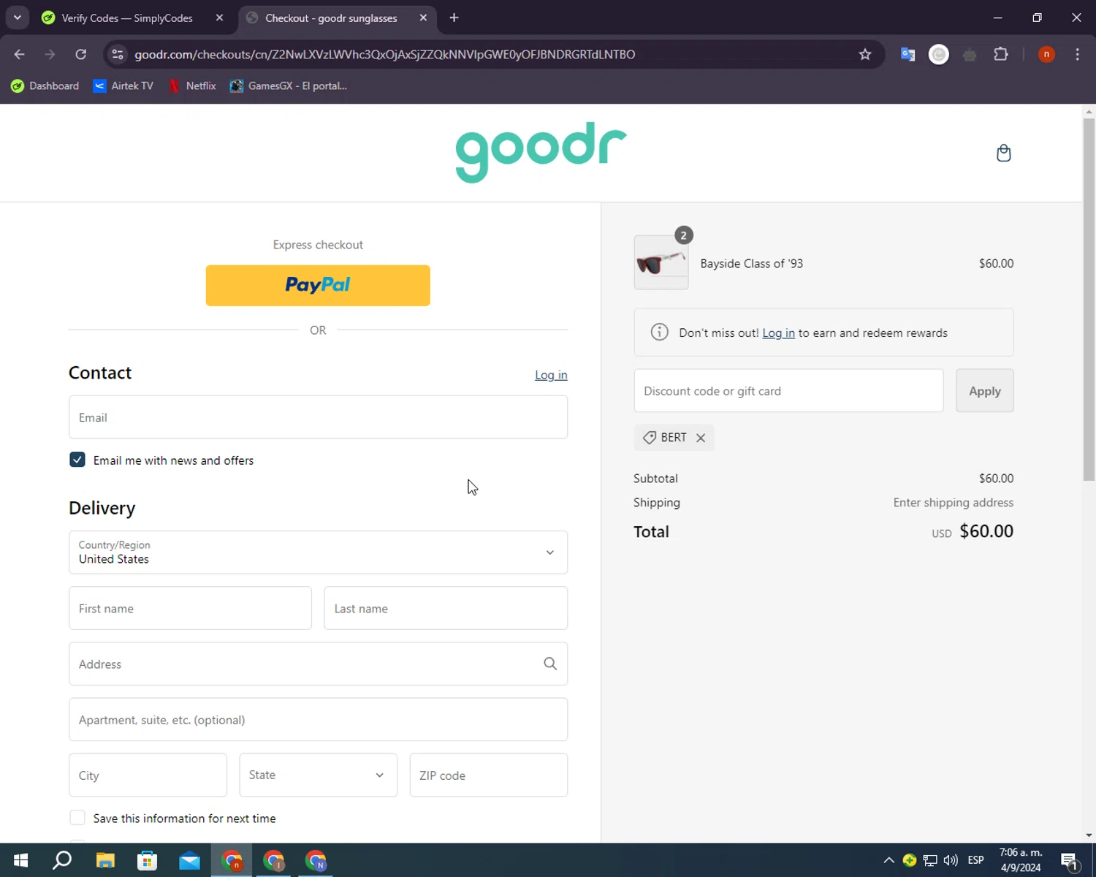This screenshot has height=877, width=1096.
Task: Switch to Checkout goodr sunglasses tab
Action: point(331,18)
